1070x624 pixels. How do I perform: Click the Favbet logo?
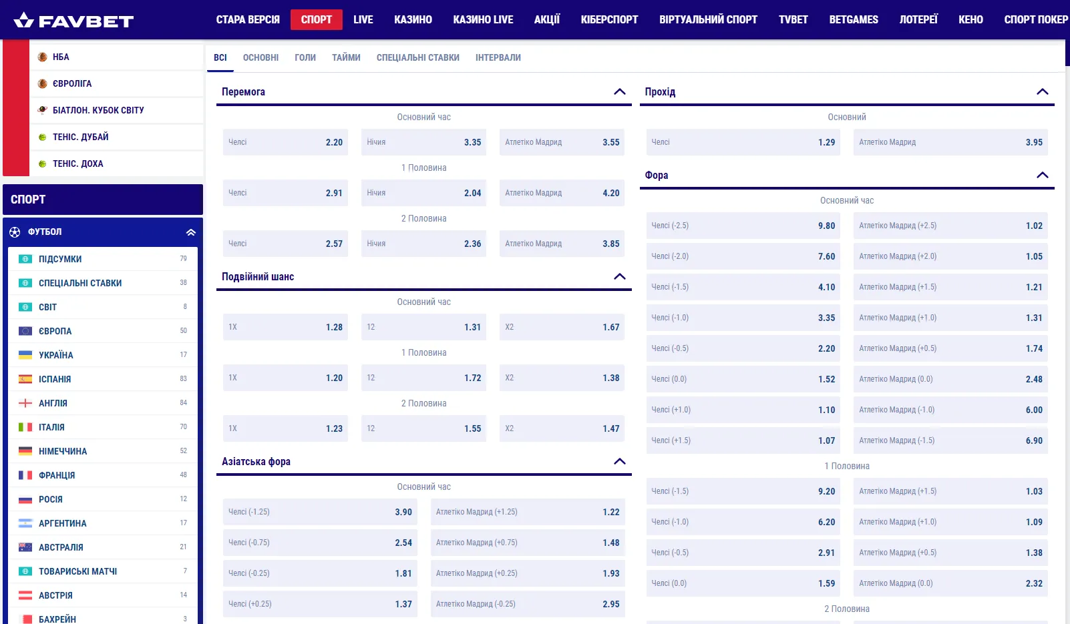tap(73, 20)
